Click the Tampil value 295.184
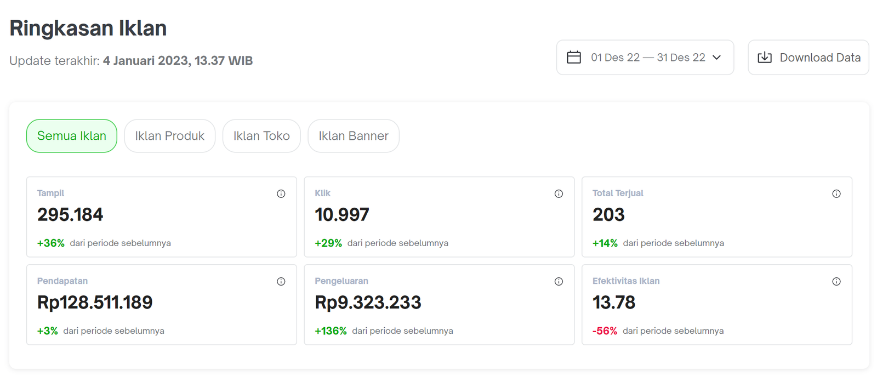This screenshot has height=376, width=877. (x=70, y=214)
